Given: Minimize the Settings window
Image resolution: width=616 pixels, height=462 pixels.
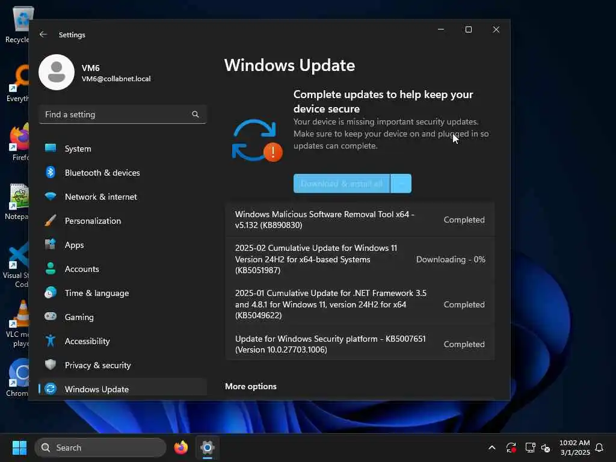Looking at the screenshot, I should click(x=441, y=29).
